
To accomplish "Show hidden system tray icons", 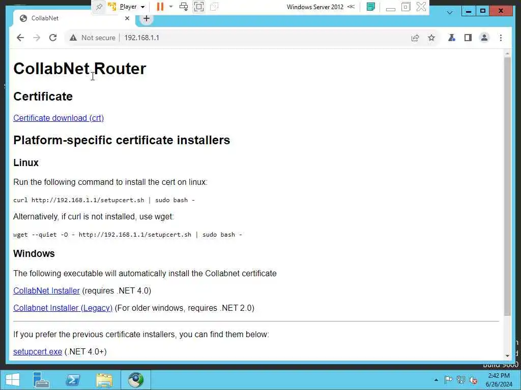I will 436,380.
